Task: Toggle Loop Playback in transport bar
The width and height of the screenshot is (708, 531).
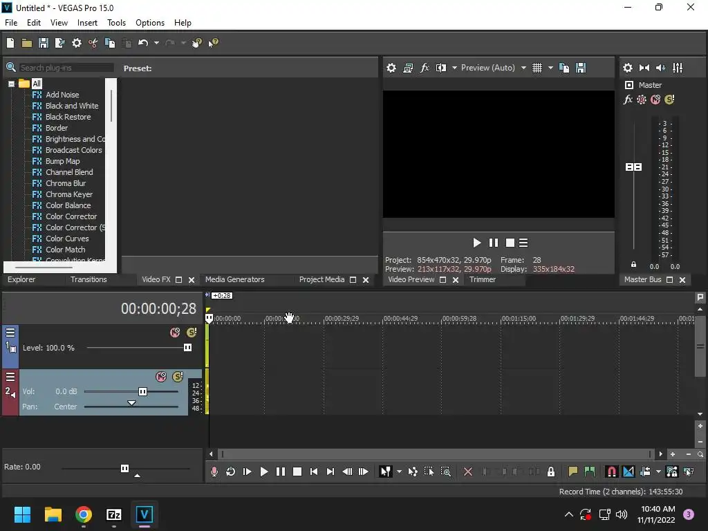Action: (230, 472)
